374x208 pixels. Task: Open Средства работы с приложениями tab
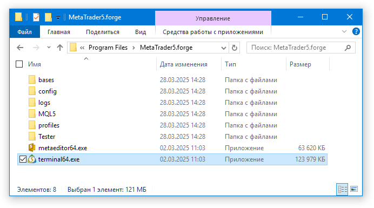point(213,32)
